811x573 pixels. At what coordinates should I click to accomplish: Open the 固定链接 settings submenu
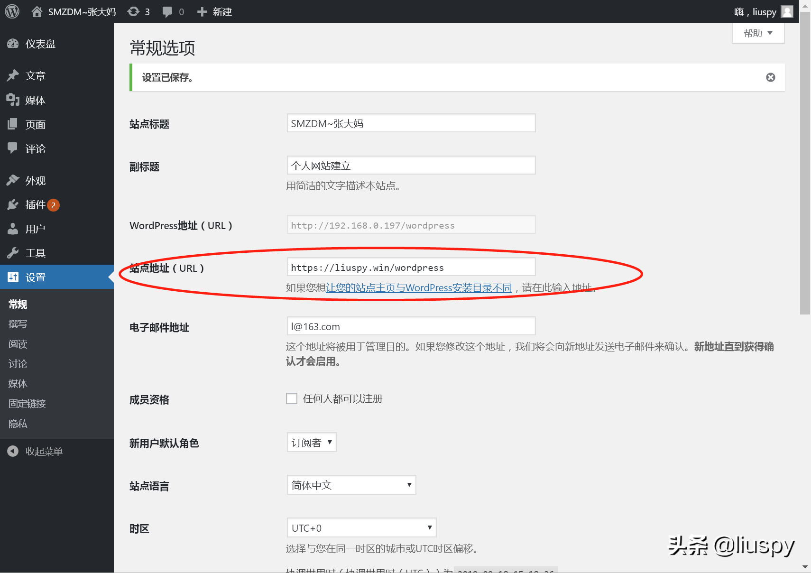point(27,404)
